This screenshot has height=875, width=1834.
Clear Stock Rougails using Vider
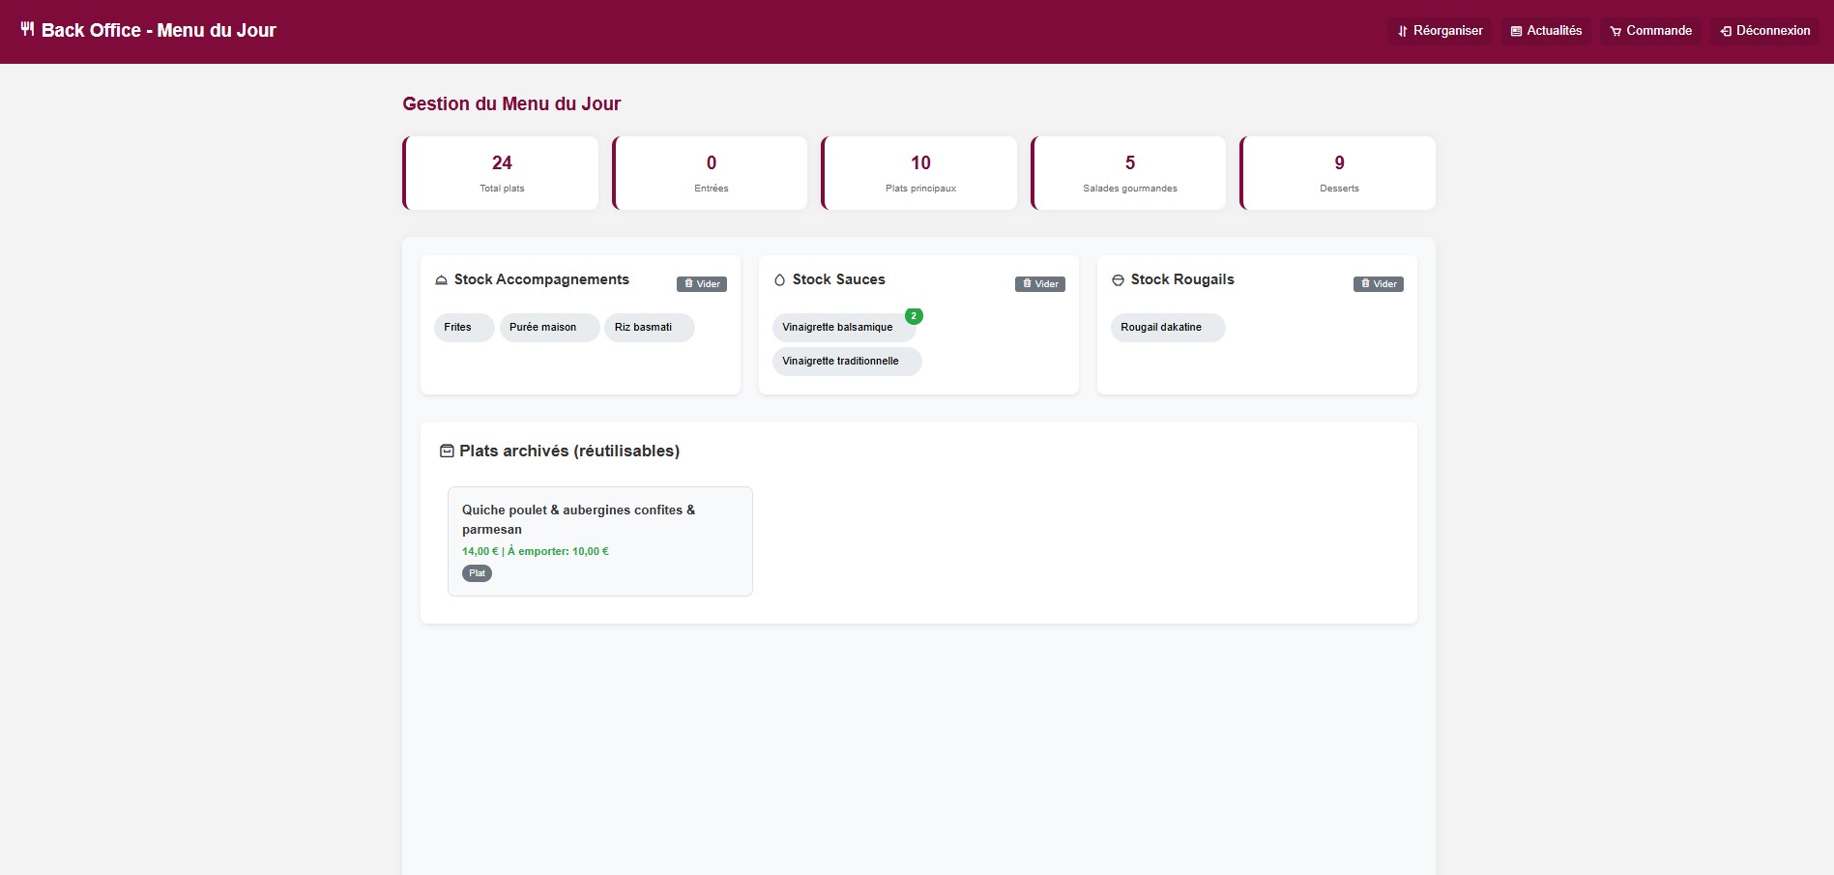point(1378,284)
